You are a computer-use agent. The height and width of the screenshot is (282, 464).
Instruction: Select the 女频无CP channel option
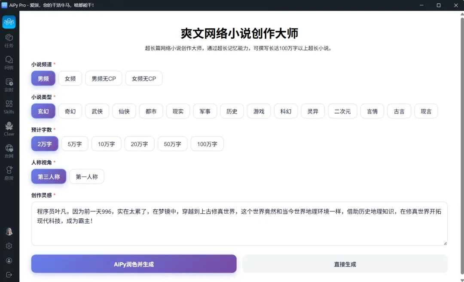144,79
